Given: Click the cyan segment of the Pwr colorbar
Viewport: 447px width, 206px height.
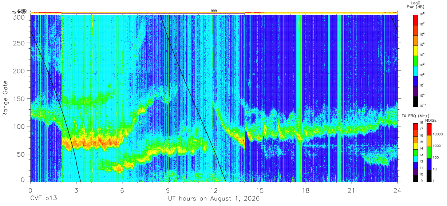Looking at the screenshot, I should 415,70.
